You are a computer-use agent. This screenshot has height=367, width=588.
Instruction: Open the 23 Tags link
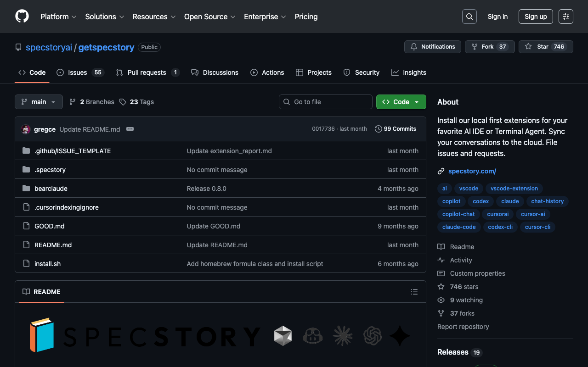tap(137, 102)
